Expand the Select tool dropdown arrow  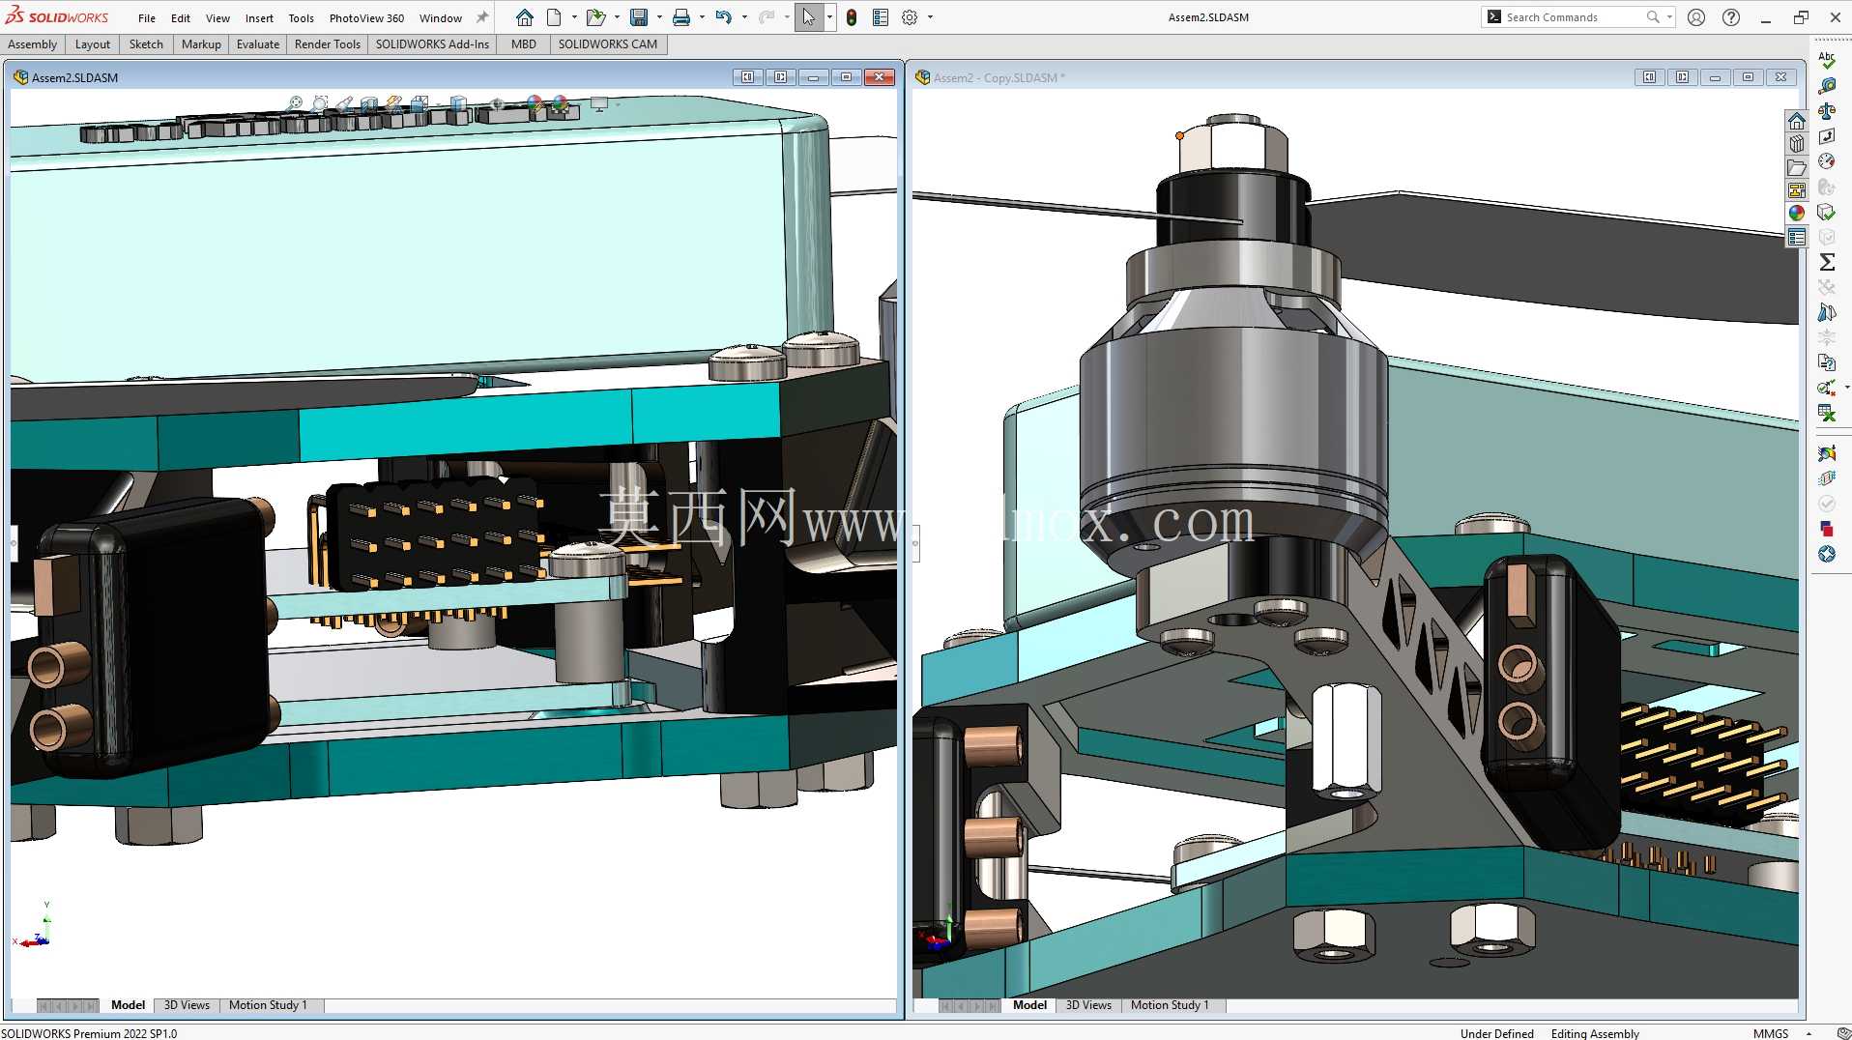[829, 17]
